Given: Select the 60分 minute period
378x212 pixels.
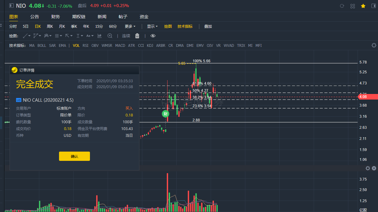Looking at the screenshot, I should click(x=113, y=26).
